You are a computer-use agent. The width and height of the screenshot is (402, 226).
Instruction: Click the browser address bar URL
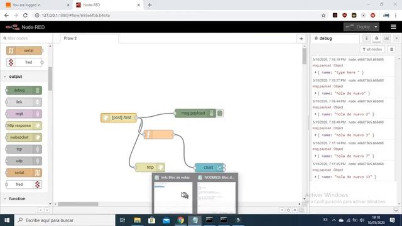click(x=76, y=15)
